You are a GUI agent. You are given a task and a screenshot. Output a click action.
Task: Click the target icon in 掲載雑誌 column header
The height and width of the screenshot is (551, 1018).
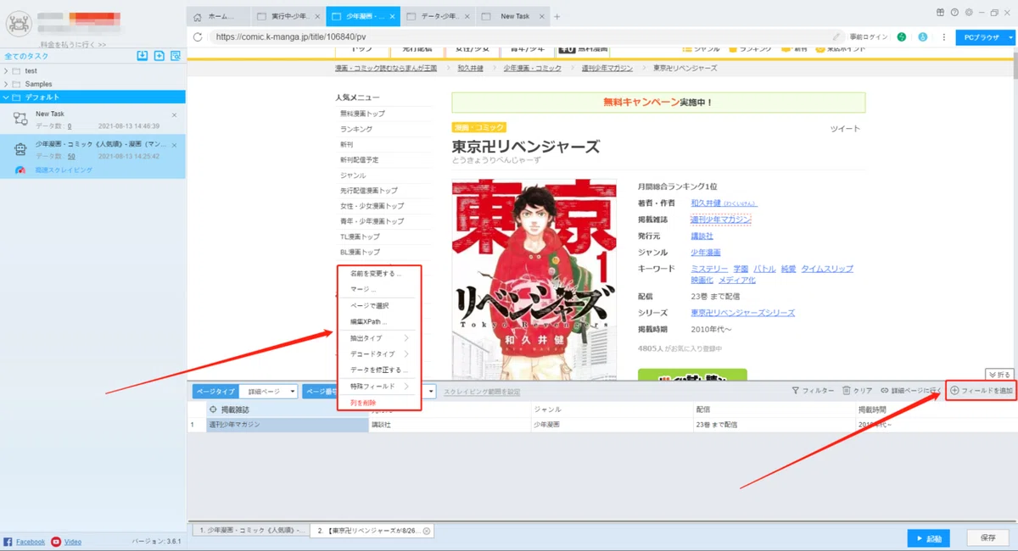212,409
